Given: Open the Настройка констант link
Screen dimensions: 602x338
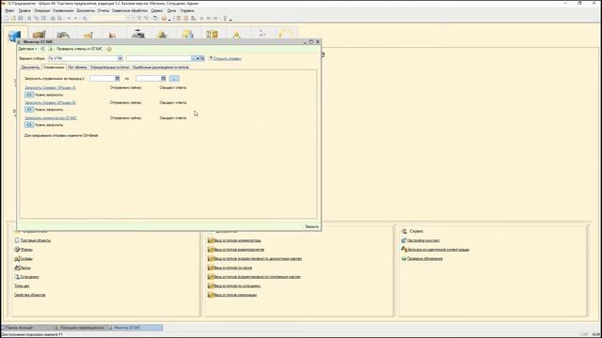Looking at the screenshot, I should tap(423, 240).
